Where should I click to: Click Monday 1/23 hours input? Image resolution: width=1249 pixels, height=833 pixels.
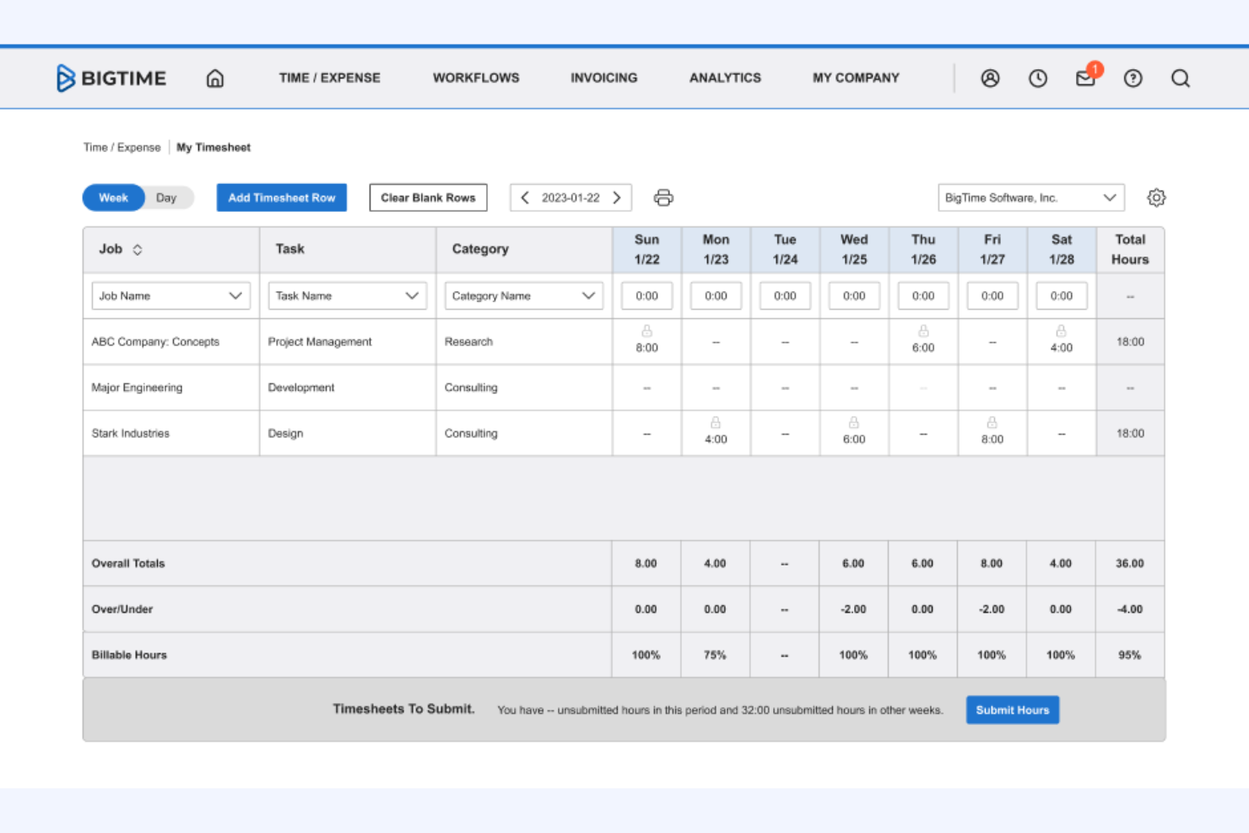716,295
